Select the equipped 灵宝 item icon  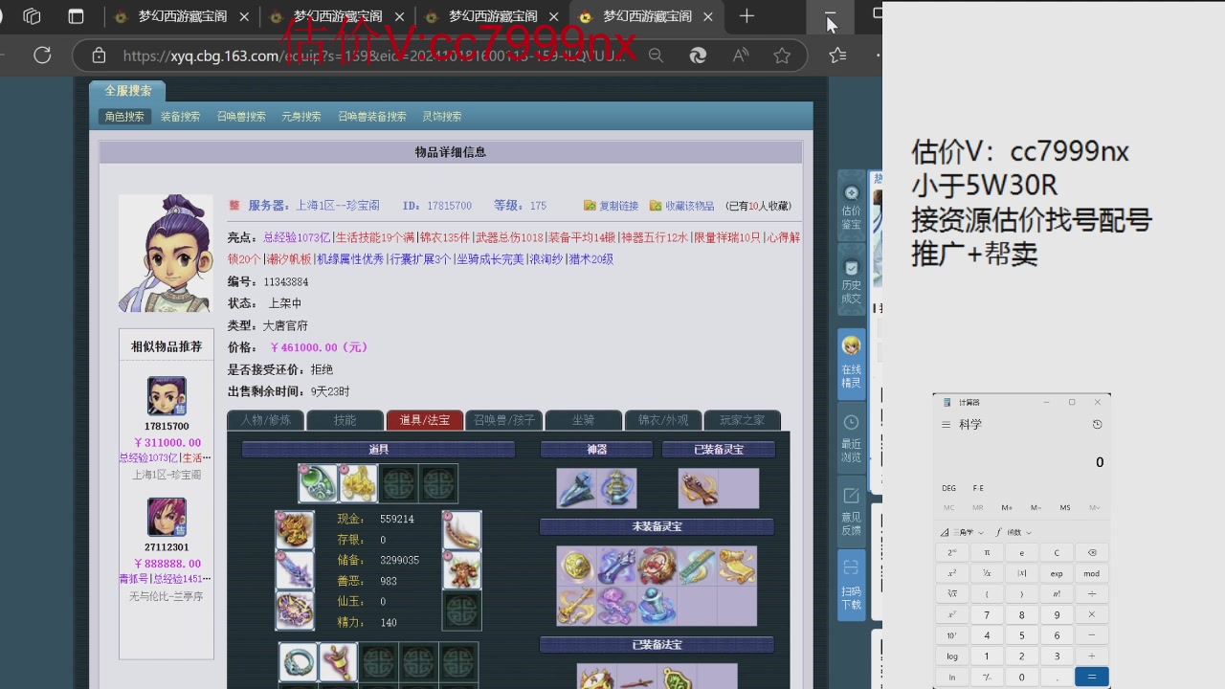[x=698, y=488]
